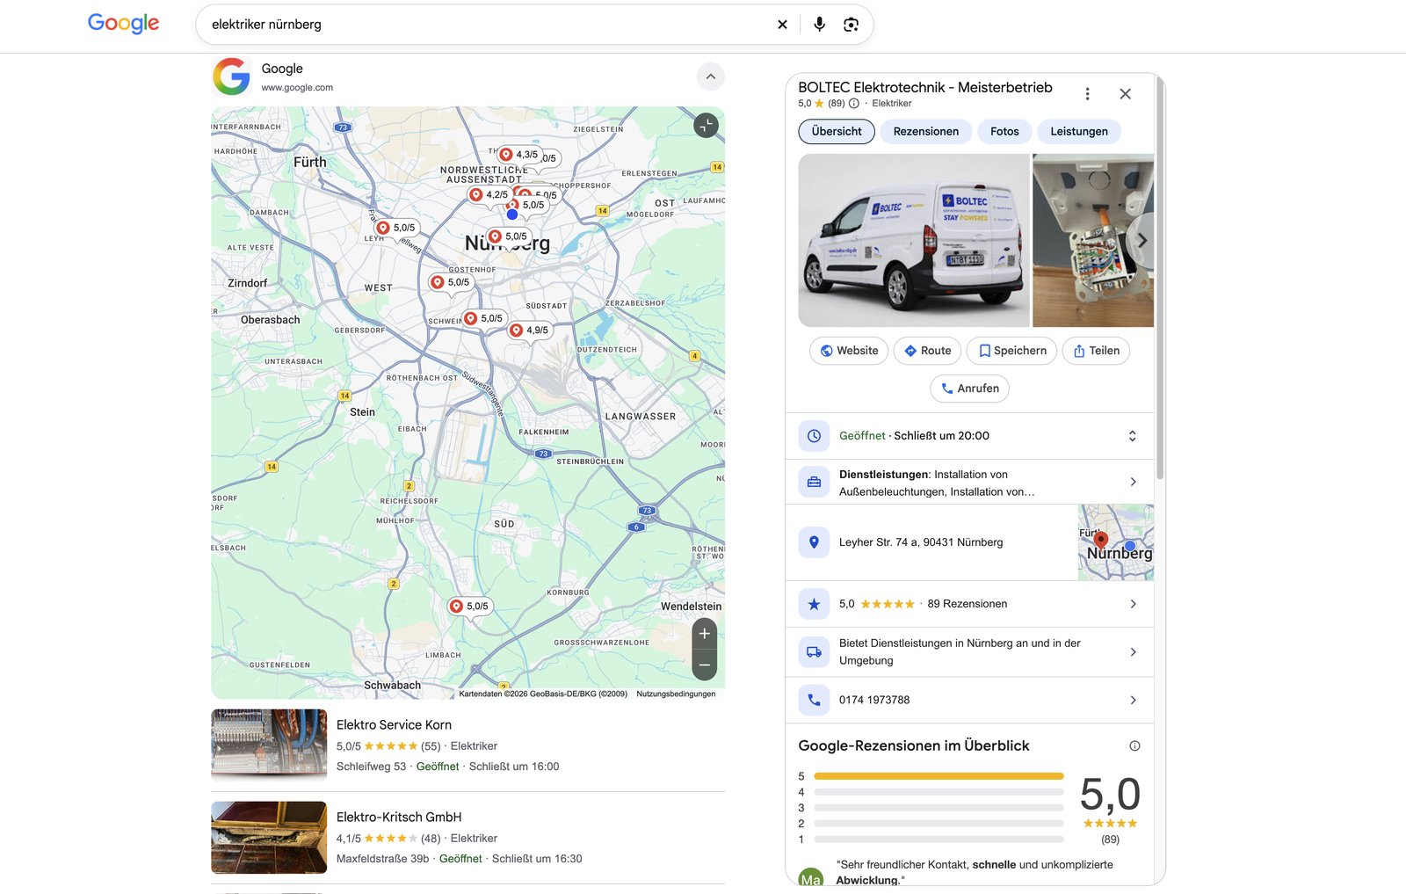Click the info icon next to (89) reviews
The image size is (1406, 894).
point(853,104)
